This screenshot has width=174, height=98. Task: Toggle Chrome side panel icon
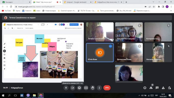(x=163, y=7)
